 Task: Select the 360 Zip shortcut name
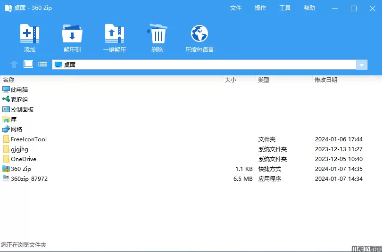tap(21, 169)
